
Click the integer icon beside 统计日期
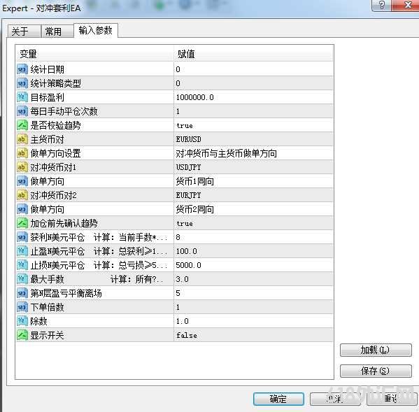tap(22, 69)
